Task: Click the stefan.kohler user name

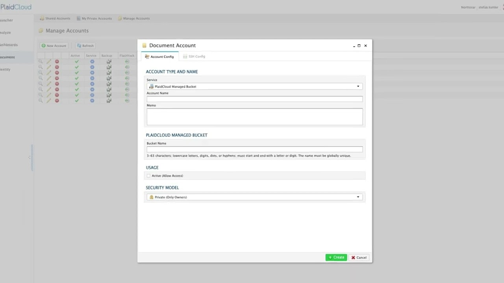Action: [x=488, y=7]
